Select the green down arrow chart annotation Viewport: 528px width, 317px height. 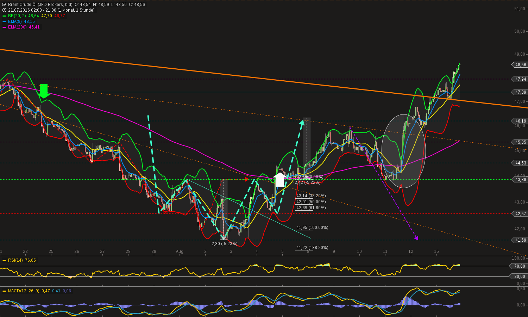pyautogui.click(x=44, y=91)
